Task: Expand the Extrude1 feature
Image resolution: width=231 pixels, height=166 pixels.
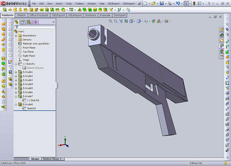Action: 16,72
